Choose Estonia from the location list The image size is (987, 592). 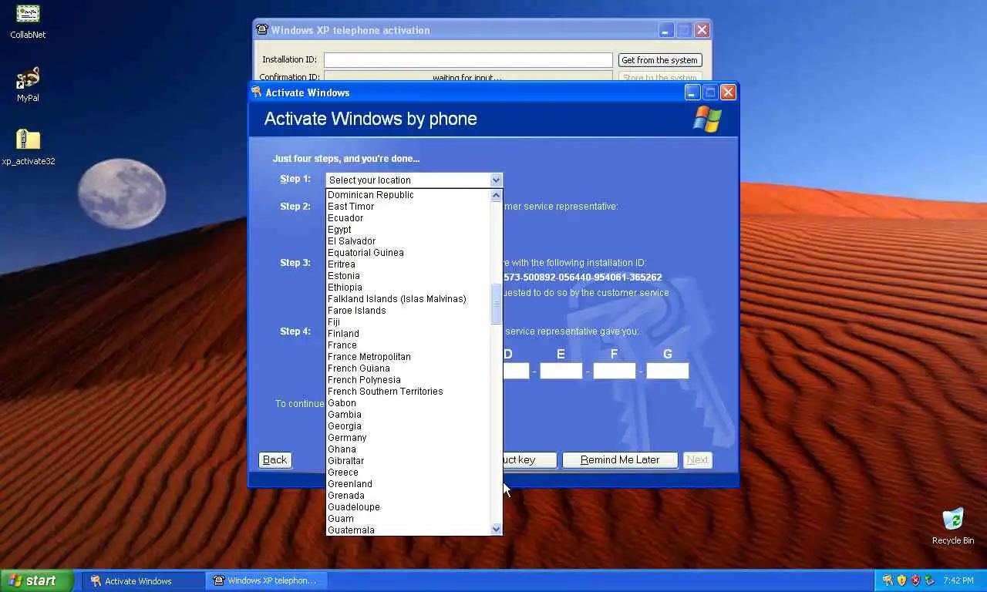pos(409,276)
